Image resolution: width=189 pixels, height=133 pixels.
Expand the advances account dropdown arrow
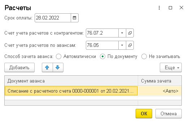click(122, 45)
